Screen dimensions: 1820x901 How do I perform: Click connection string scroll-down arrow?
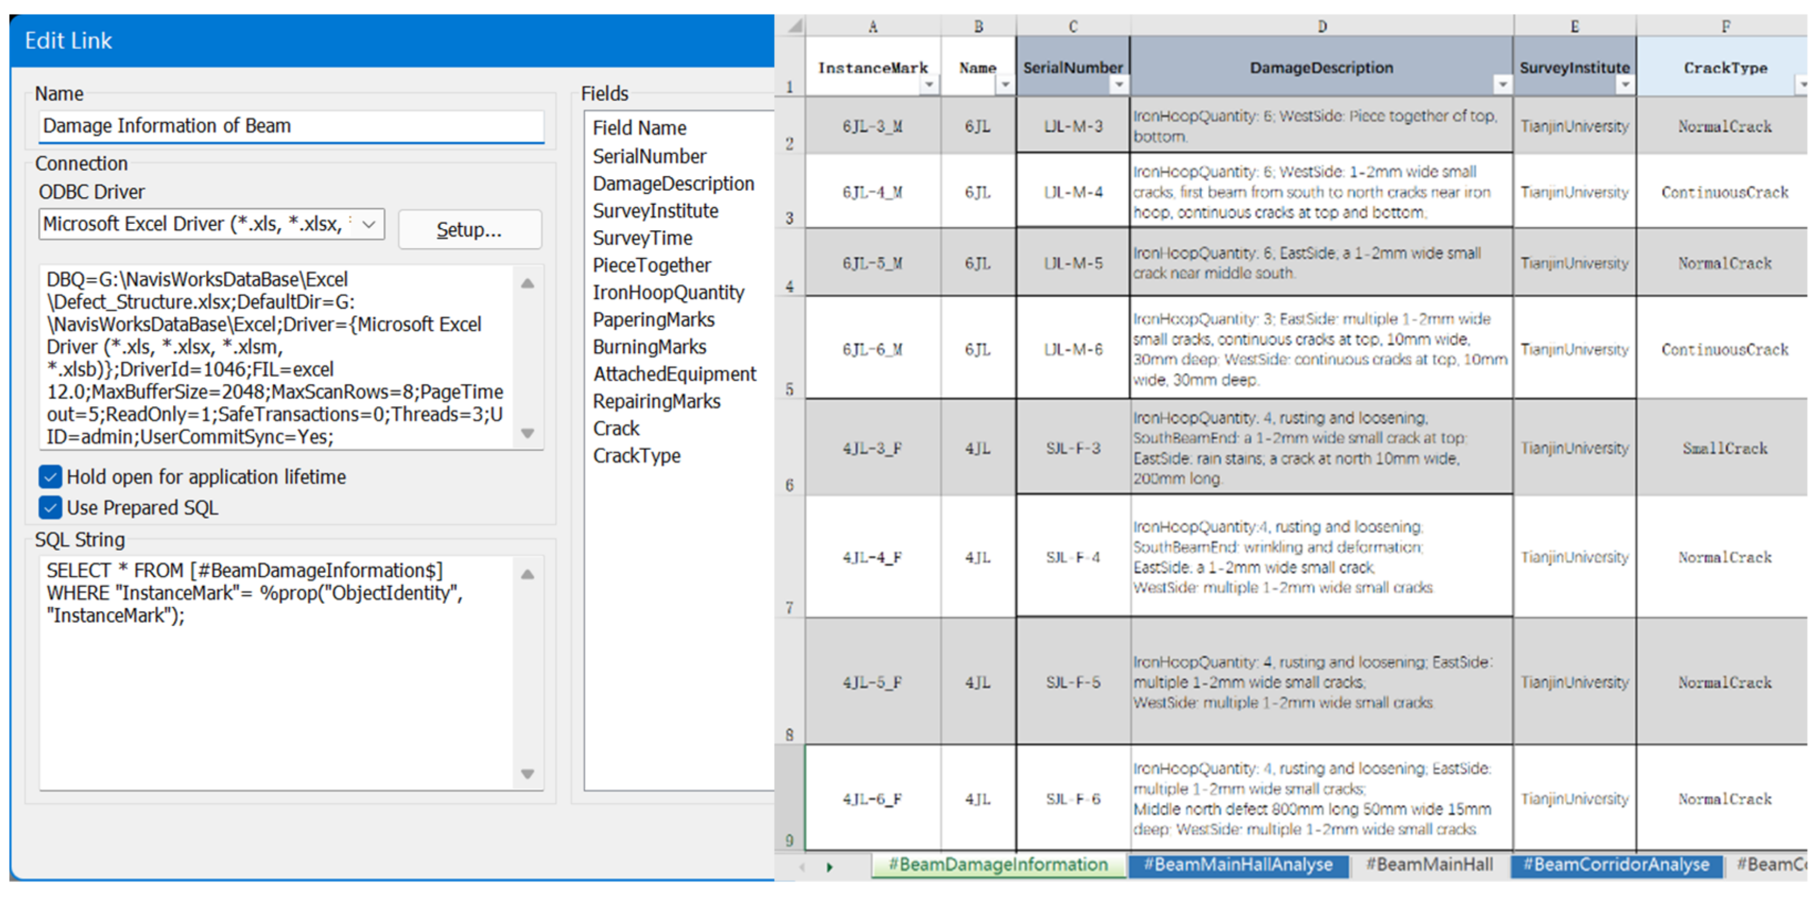[527, 433]
